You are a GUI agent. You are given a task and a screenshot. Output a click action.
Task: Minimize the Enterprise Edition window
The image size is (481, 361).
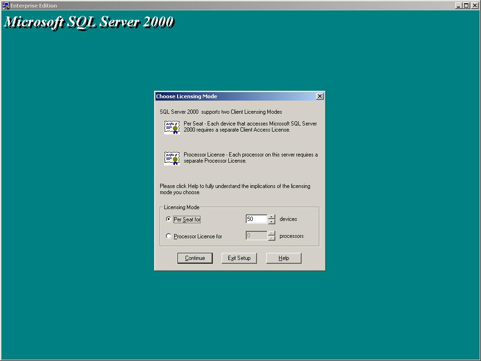tap(458, 6)
